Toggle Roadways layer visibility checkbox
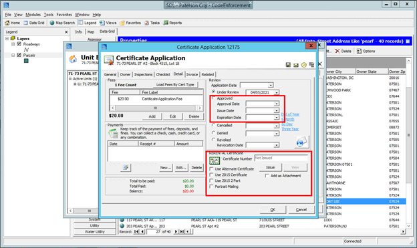Image resolution: width=417 pixels, height=248 pixels. coord(19,44)
